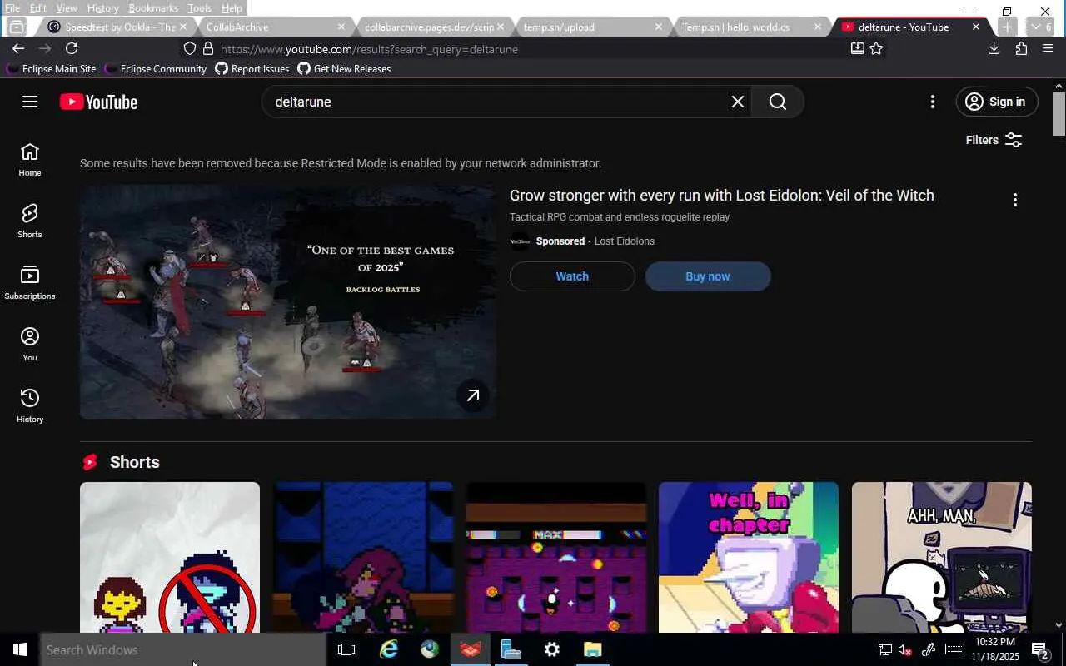The width and height of the screenshot is (1066, 666).
Task: Open YouTube settings three-dot menu in header
Action: coord(933,102)
